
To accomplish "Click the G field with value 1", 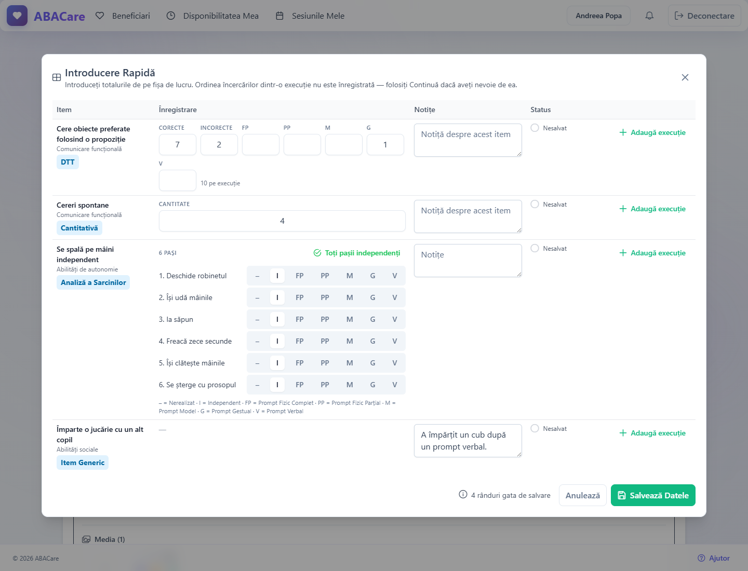I will tap(385, 145).
